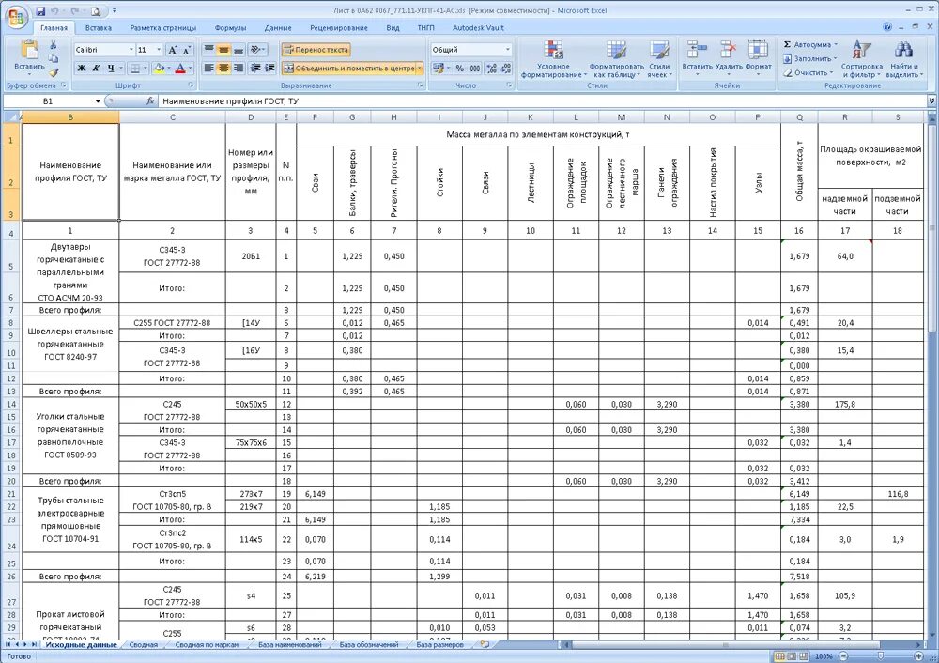Screen dimensions: 939x663
Task: Toggle bold Ж formatting
Action: tap(82, 69)
